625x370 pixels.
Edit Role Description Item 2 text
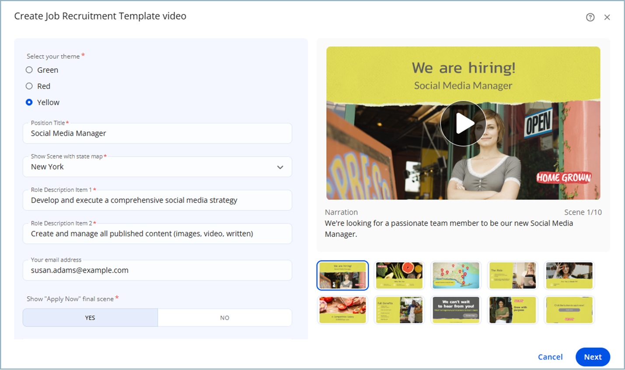(x=157, y=233)
